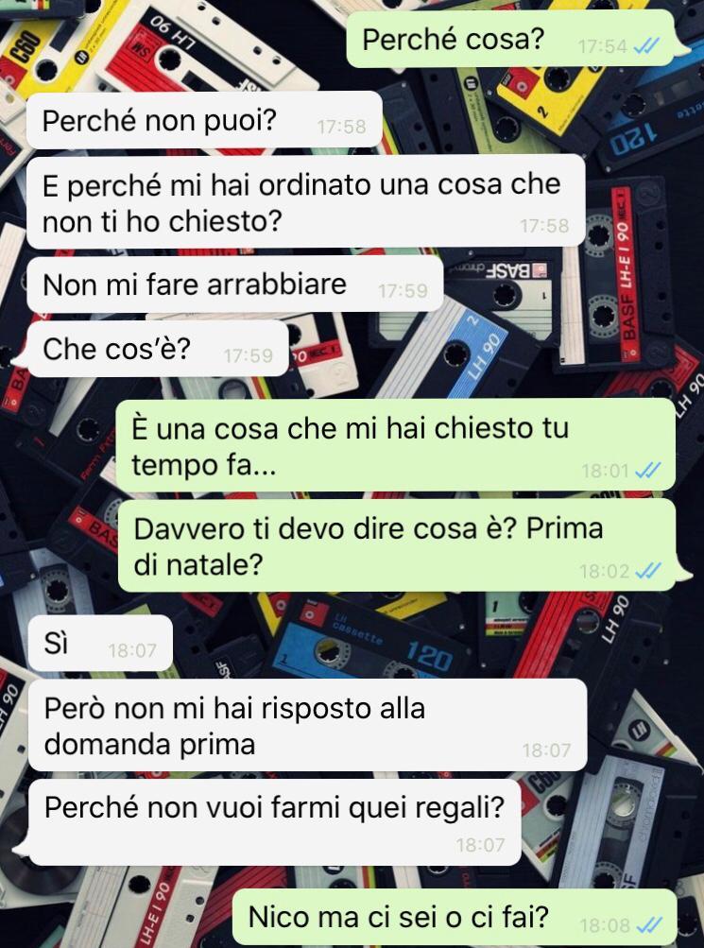
Task: Tap the 'Non mi fare arrabbiare' message
Action: [x=234, y=284]
